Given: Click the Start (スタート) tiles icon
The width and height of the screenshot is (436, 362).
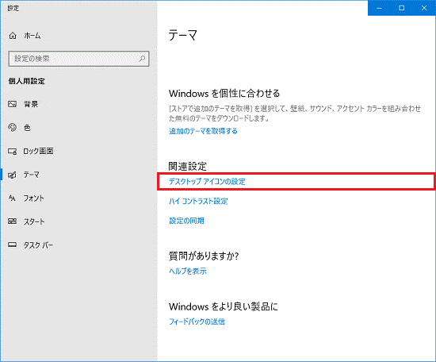Looking at the screenshot, I should coord(12,221).
